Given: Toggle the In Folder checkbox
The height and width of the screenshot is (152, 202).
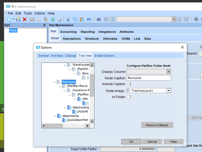Looking at the screenshot, I should tap(129, 97).
